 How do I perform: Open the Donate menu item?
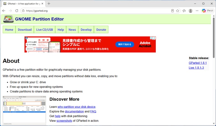101,29
